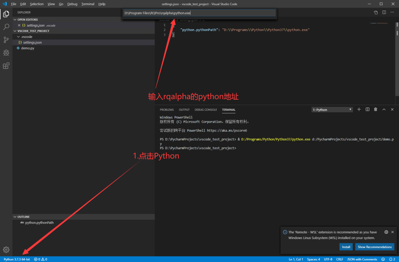Open the Debug menu
399x262 pixels.
72,4
